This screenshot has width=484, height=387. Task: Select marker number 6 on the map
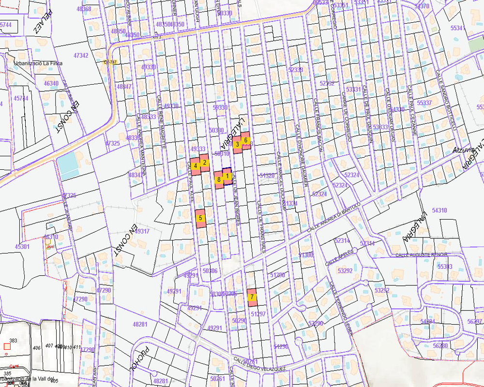[x=246, y=140]
